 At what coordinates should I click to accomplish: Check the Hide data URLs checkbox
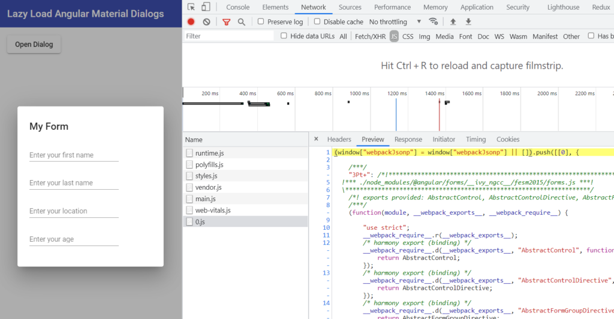[x=284, y=36]
